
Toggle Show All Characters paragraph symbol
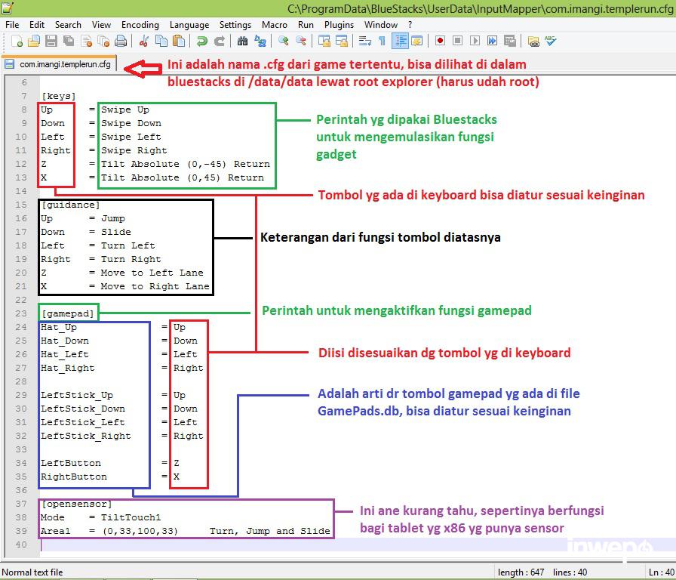coord(383,42)
